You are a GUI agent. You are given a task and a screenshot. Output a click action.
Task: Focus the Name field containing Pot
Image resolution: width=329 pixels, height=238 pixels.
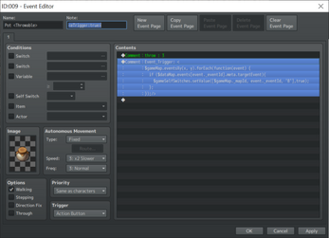pos(33,25)
